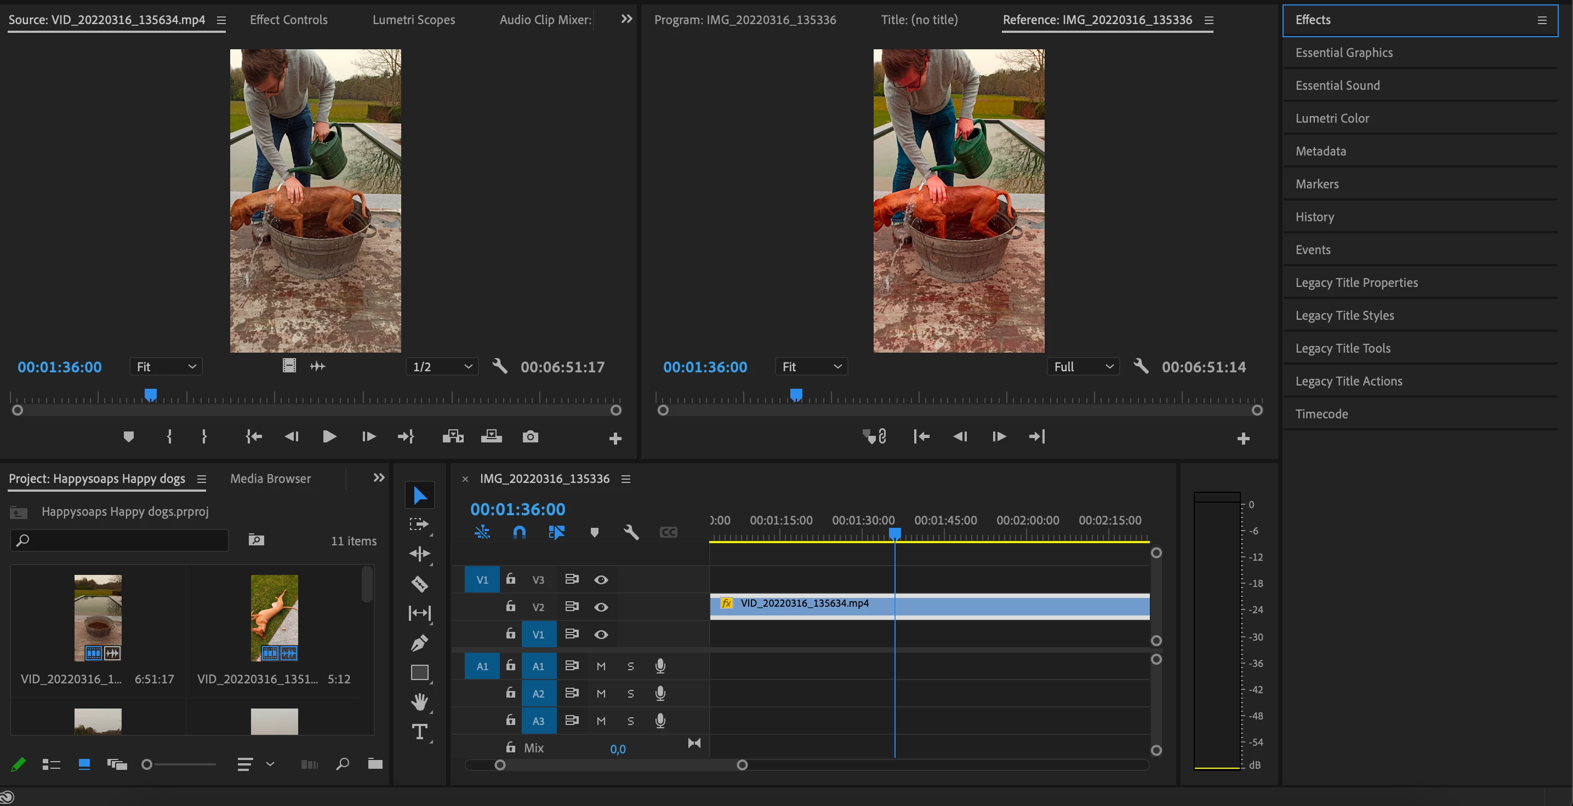Select the Type tool
The height and width of the screenshot is (806, 1573).
(419, 732)
